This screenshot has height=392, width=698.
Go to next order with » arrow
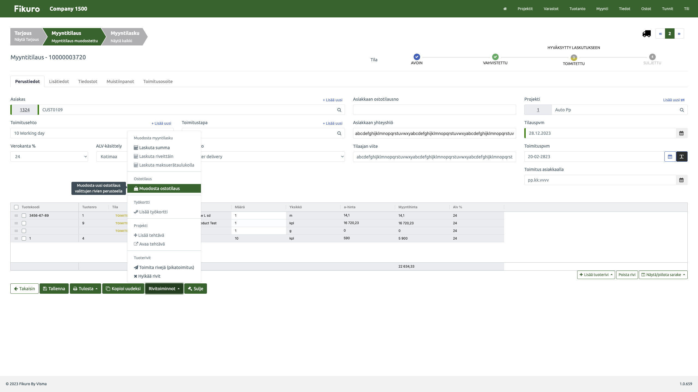click(x=679, y=33)
